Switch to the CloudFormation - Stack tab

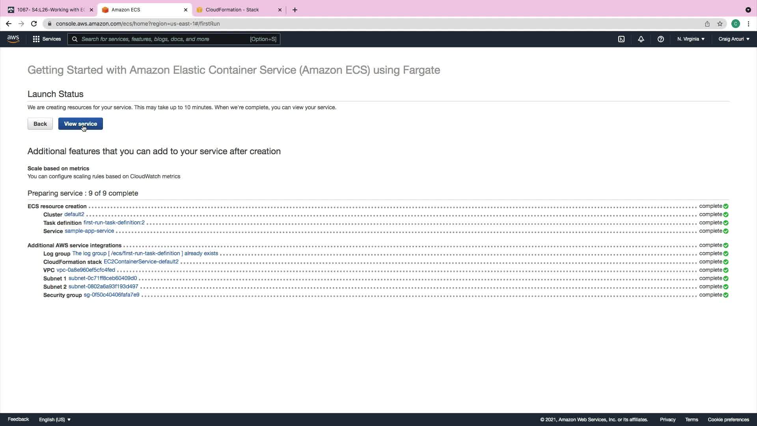click(x=232, y=10)
